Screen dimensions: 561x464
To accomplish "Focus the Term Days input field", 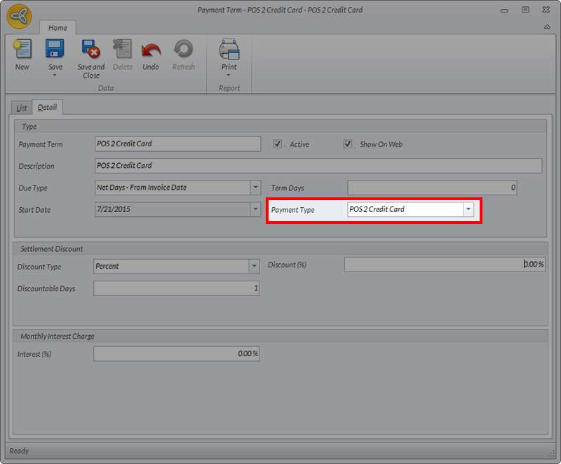I will point(432,188).
